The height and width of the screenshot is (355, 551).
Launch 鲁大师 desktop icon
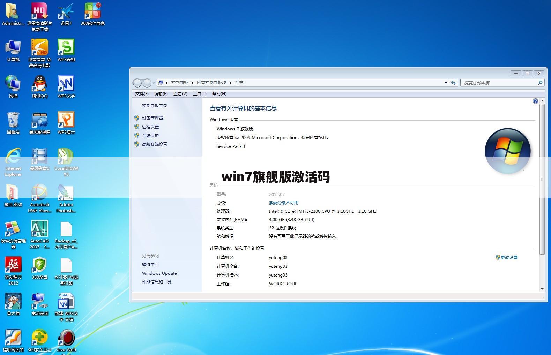13,304
